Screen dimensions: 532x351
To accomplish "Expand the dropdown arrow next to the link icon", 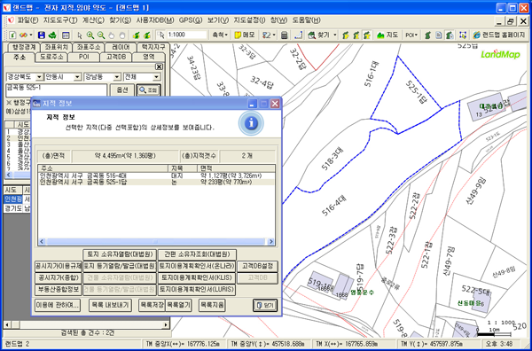I will [31, 35].
